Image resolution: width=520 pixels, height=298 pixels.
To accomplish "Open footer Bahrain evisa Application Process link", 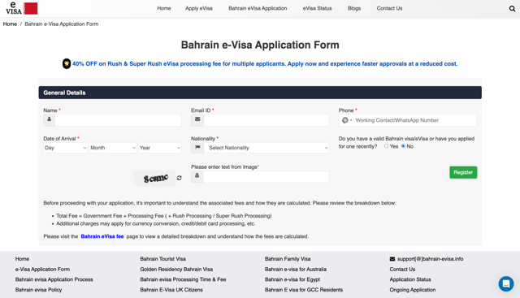I will pos(54,279).
